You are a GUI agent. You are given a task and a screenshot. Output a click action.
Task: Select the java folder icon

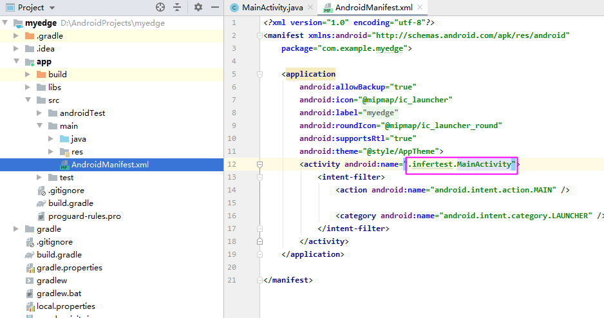click(x=64, y=138)
